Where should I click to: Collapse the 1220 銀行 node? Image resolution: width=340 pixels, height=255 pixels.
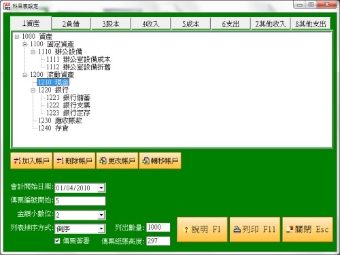coord(33,90)
